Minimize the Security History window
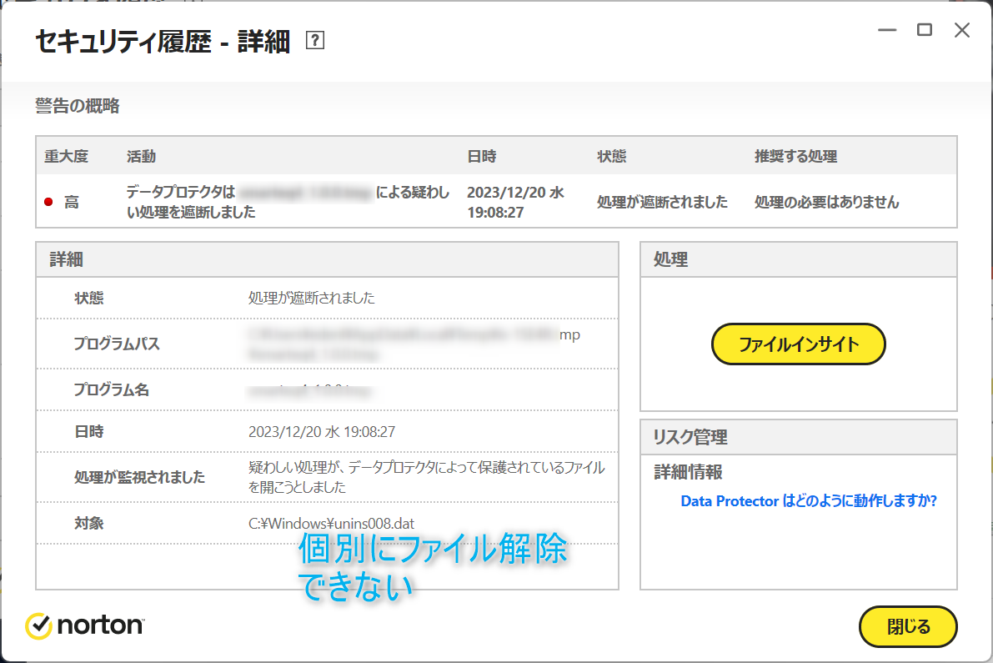Image resolution: width=993 pixels, height=663 pixels. (887, 31)
